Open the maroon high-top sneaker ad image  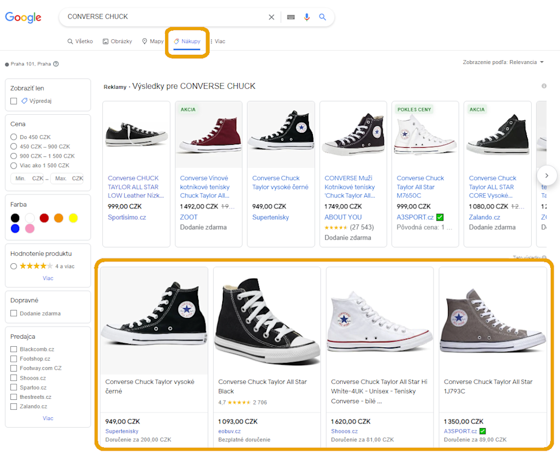pos(209,135)
